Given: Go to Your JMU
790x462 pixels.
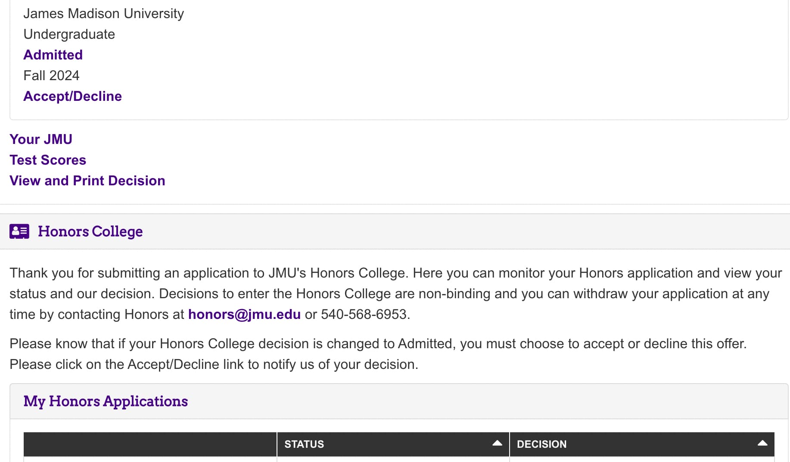Looking at the screenshot, I should pos(41,139).
